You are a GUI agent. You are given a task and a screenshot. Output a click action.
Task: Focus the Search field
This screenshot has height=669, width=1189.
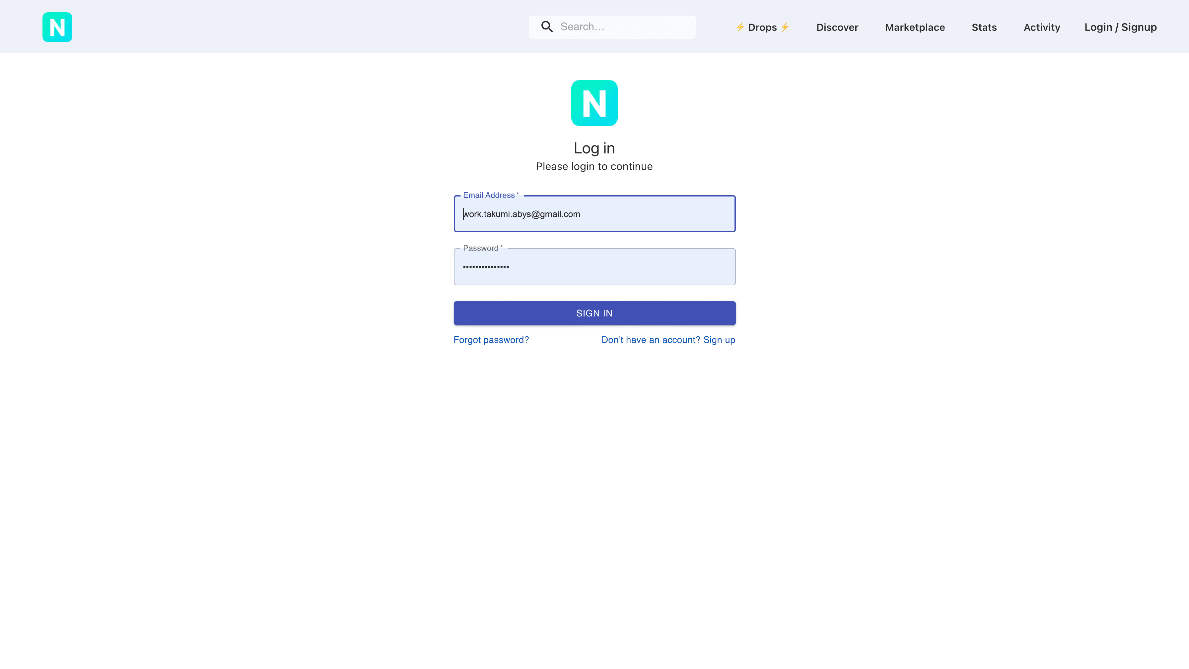(612, 27)
